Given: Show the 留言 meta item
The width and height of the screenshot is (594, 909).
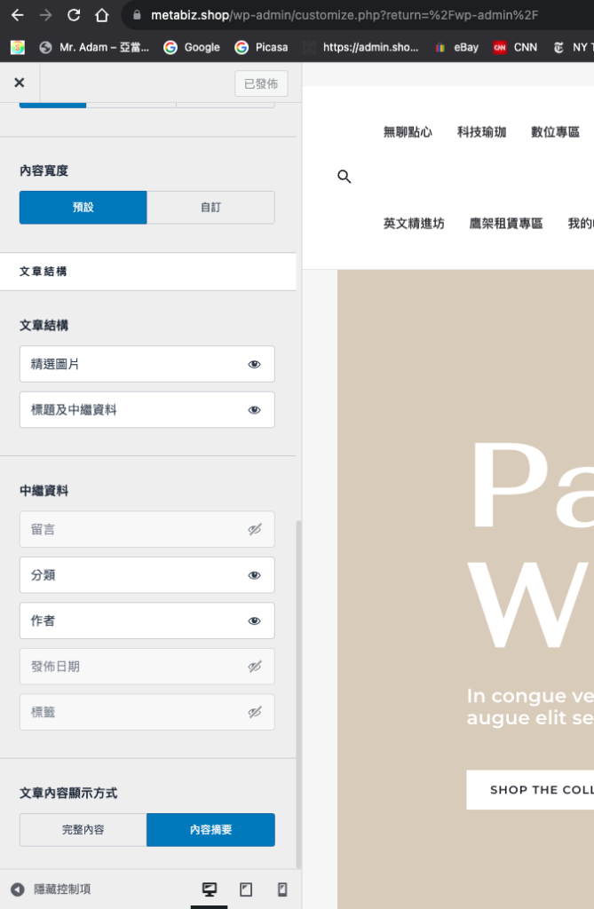Looking at the screenshot, I should click(x=254, y=529).
